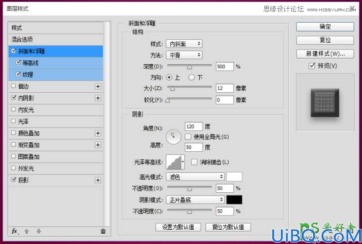Viewport: 362px width, 244px height.
Task: Click the 新建样式(W)... button
Action: pyautogui.click(x=325, y=54)
